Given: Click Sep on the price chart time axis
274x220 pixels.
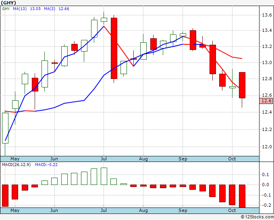Looking at the screenshot, I should [x=183, y=159].
